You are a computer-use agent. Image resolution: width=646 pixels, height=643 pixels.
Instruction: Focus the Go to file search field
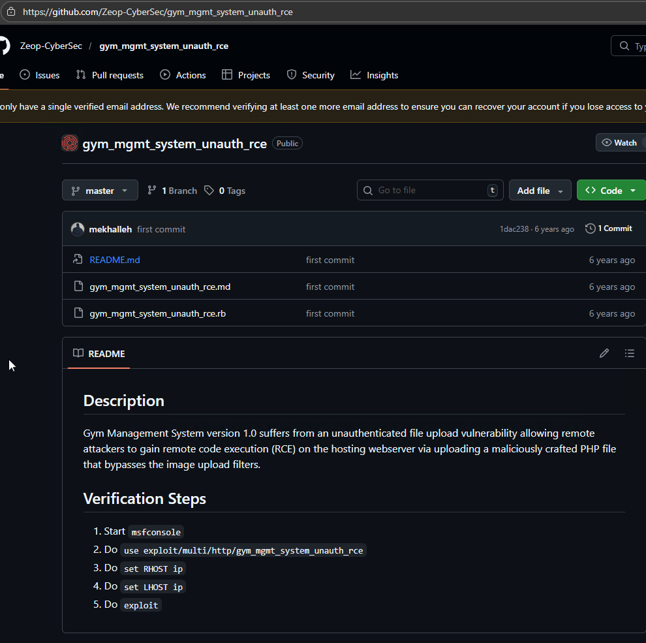(x=431, y=191)
